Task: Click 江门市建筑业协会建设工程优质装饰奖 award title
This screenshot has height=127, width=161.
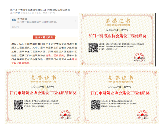Action: 43,93
